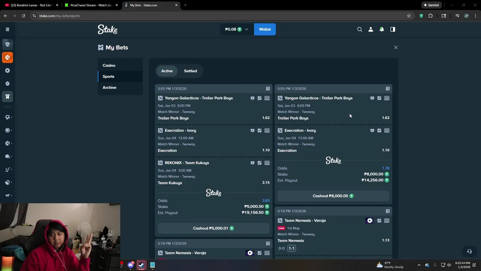
Task: Open Starting Soon stopwatch sidebar icon
Action: coord(7,84)
